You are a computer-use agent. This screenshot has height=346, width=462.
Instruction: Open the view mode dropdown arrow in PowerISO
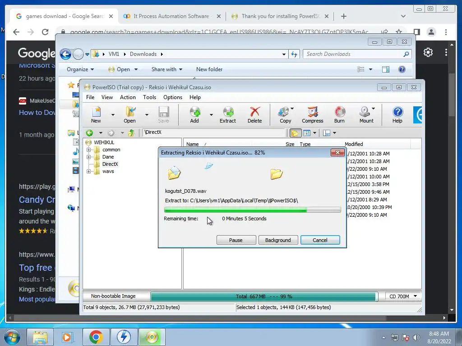pos(314,133)
